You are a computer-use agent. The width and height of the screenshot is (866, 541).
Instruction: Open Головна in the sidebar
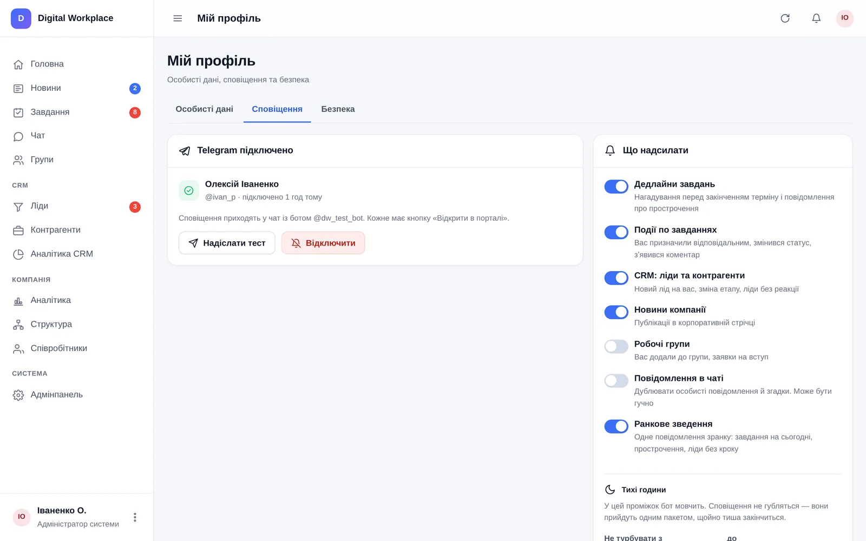pyautogui.click(x=76, y=64)
